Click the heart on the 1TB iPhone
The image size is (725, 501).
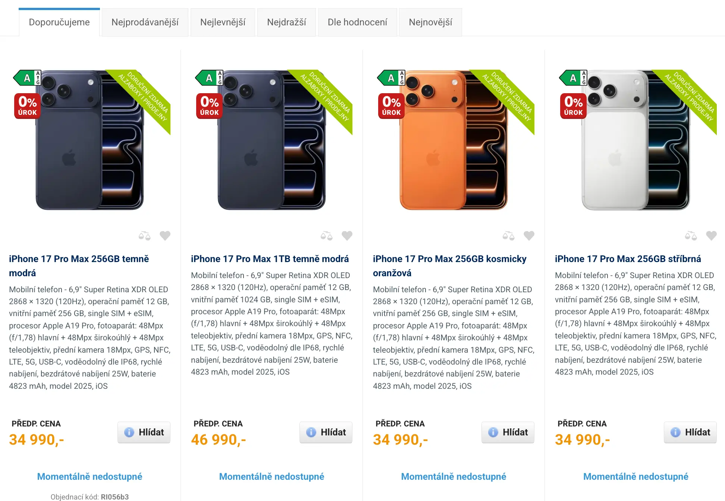(x=347, y=236)
